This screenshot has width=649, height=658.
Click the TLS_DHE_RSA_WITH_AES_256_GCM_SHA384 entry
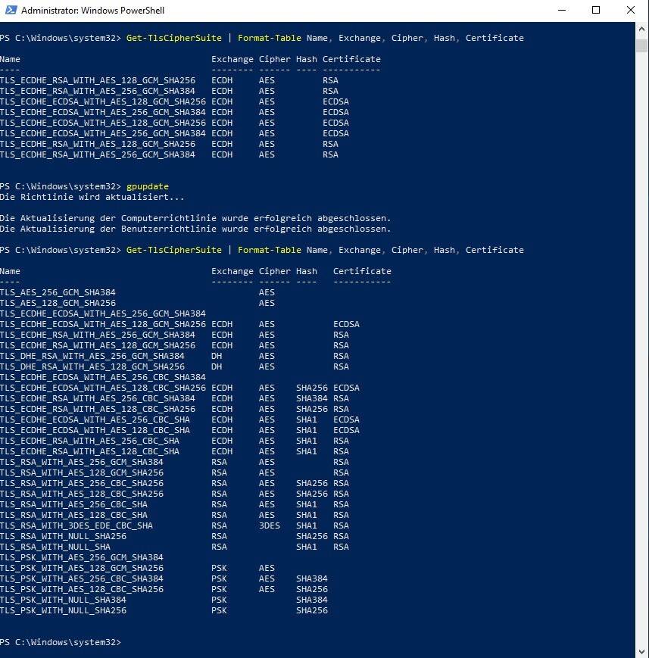coord(92,356)
